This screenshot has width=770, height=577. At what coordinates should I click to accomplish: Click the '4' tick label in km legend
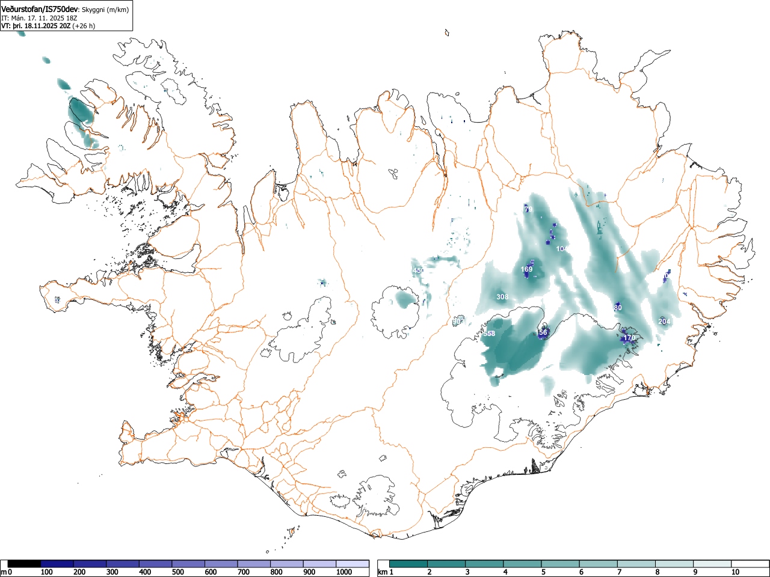click(x=505, y=572)
